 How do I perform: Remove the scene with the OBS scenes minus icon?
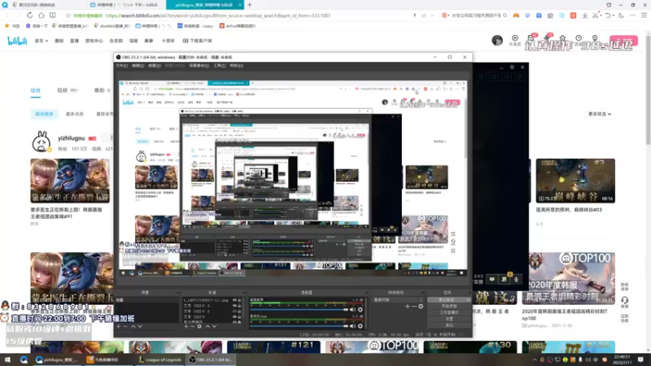125,326
